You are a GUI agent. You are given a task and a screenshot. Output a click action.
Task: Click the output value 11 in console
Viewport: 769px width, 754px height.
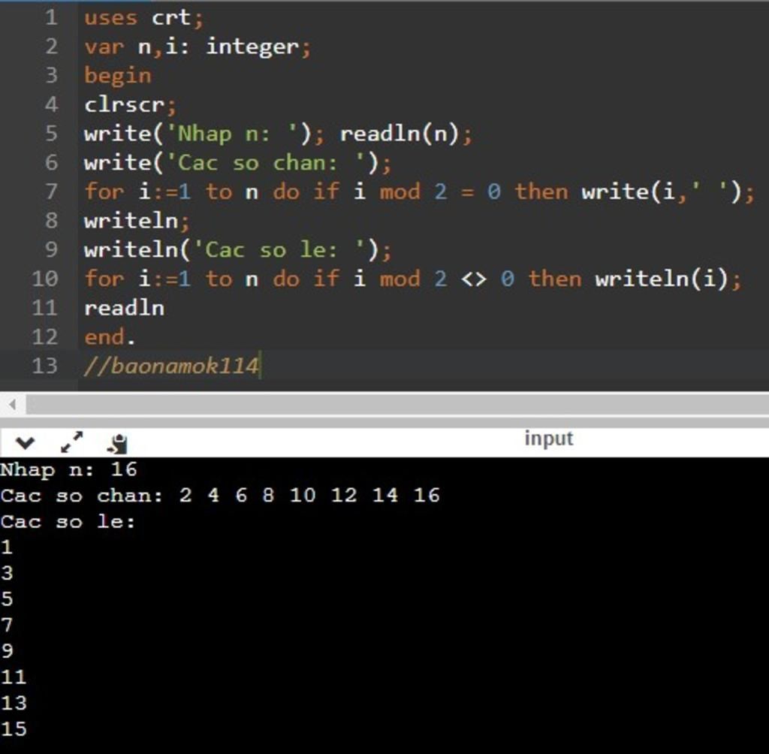click(x=14, y=677)
